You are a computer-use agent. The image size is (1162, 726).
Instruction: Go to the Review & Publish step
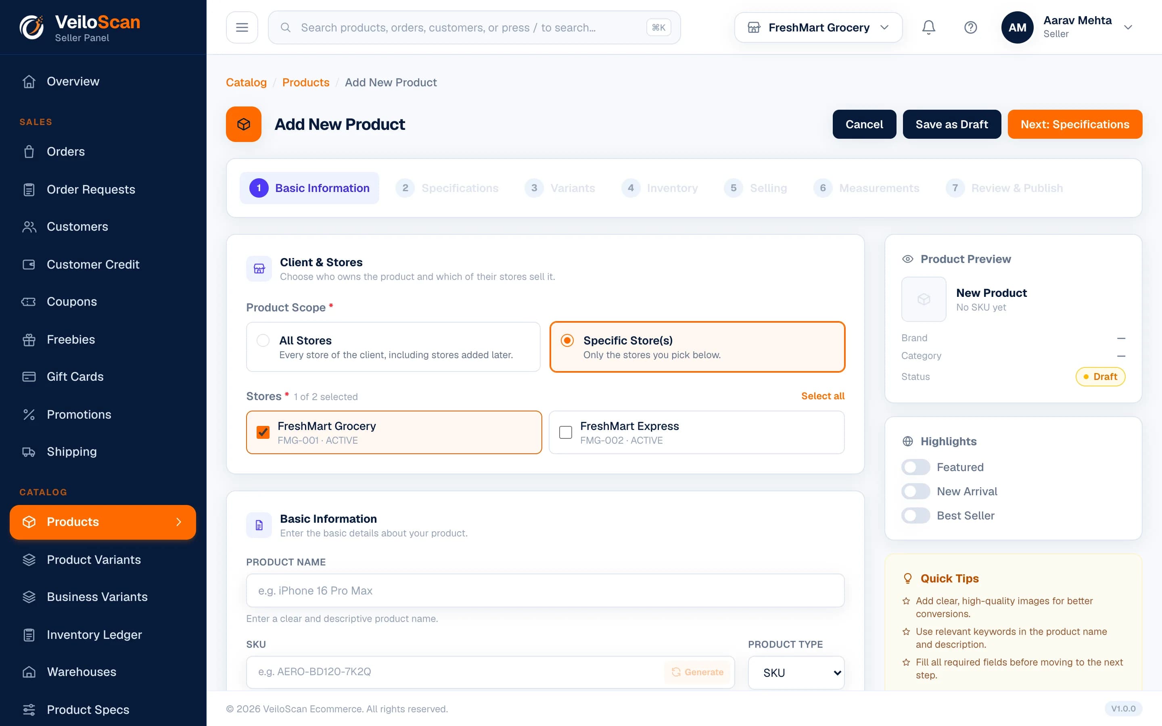tap(1005, 188)
